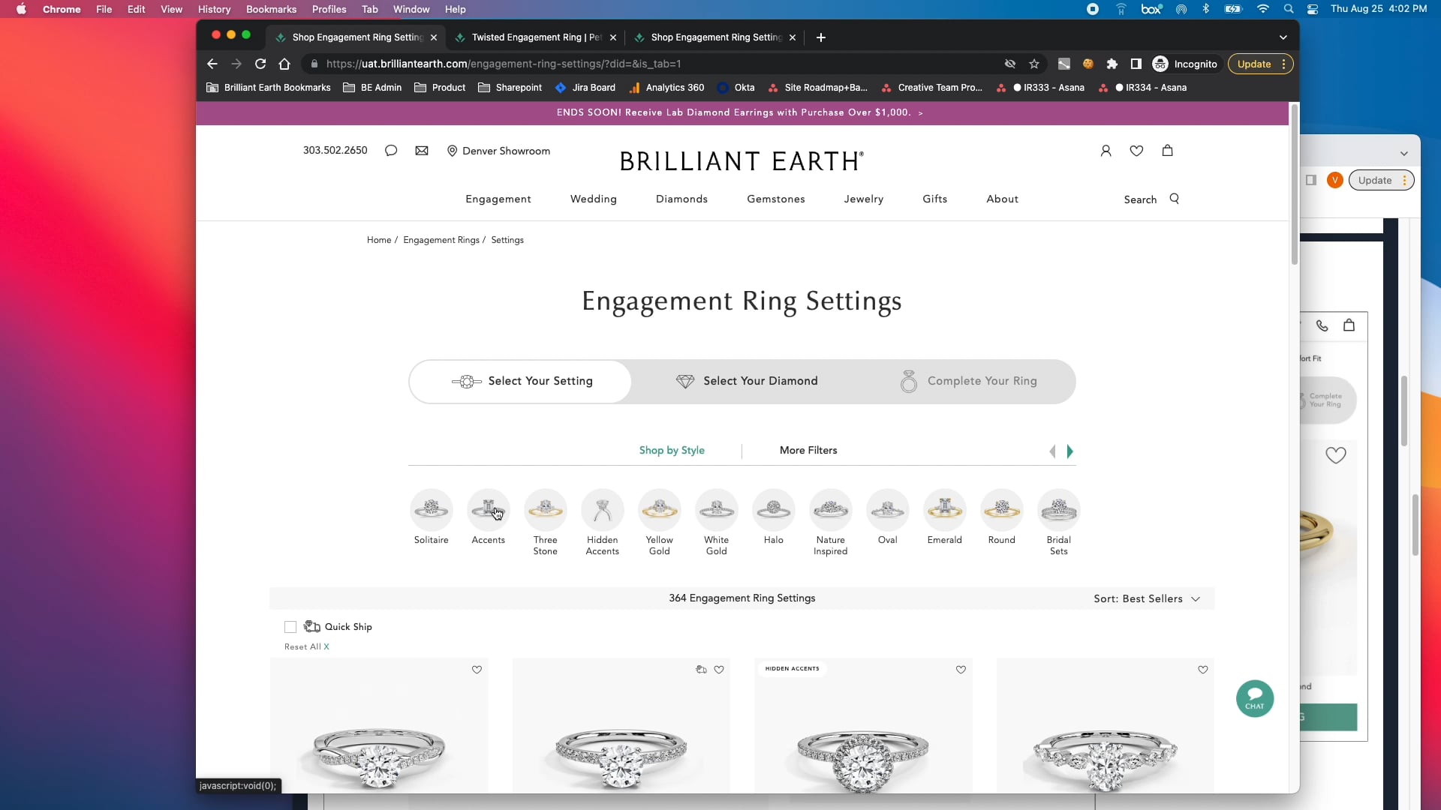Switch to Twisted Engagement Ring tab
1441x810 pixels.
tap(536, 37)
